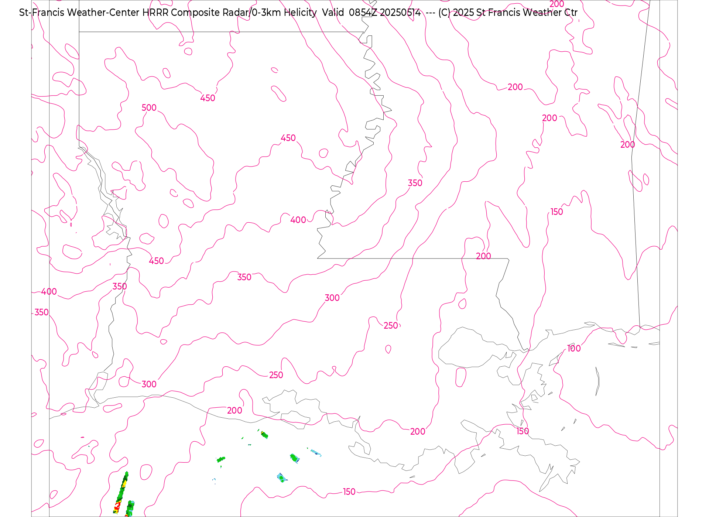Click the "100" helicity contour label
The image size is (709, 517).
click(x=574, y=349)
